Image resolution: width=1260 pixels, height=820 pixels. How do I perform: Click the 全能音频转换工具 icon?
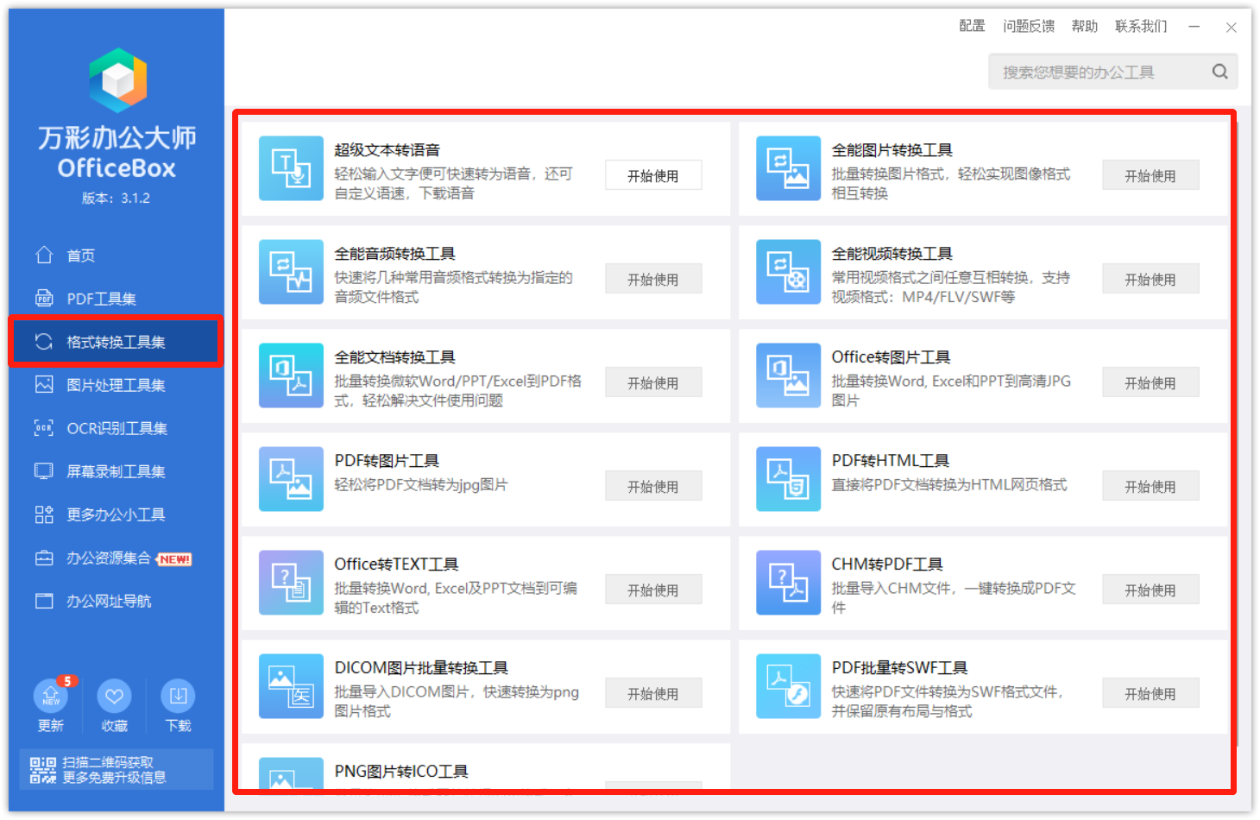tap(291, 272)
